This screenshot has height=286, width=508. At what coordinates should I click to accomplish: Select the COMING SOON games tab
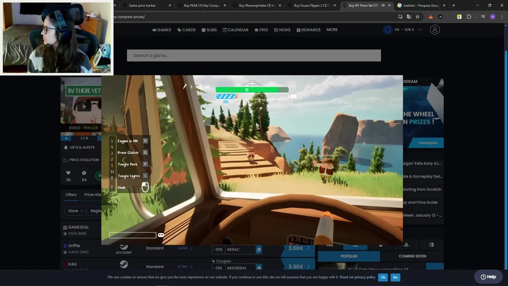pos(412,256)
